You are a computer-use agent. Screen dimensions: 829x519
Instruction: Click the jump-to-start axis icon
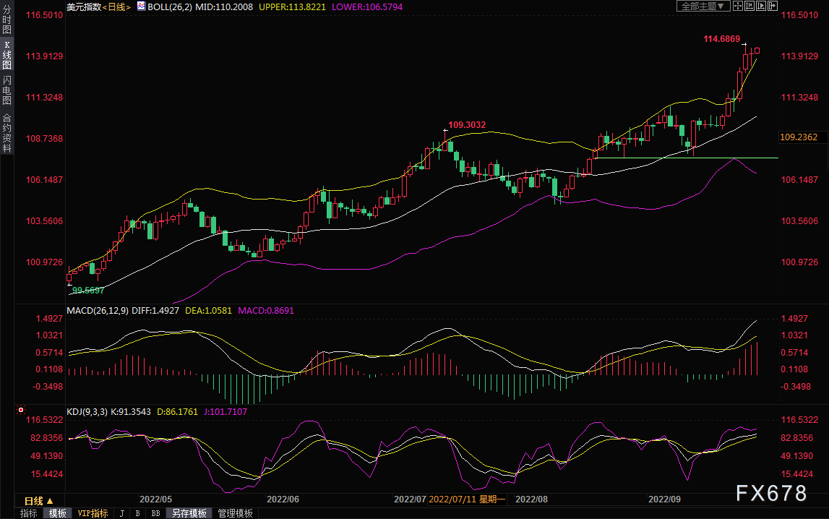point(749,6)
